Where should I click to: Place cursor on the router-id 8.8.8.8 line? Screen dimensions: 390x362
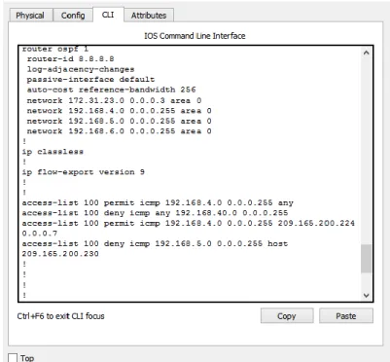pos(70,59)
